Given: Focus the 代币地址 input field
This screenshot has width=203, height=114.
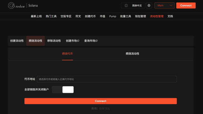Looking at the screenshot, I should [x=107, y=79].
